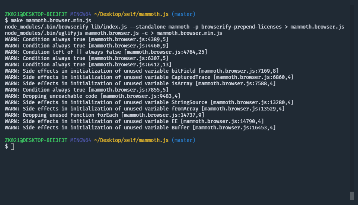
Task: Click the warning mentioning variable EE
Action: (134, 121)
